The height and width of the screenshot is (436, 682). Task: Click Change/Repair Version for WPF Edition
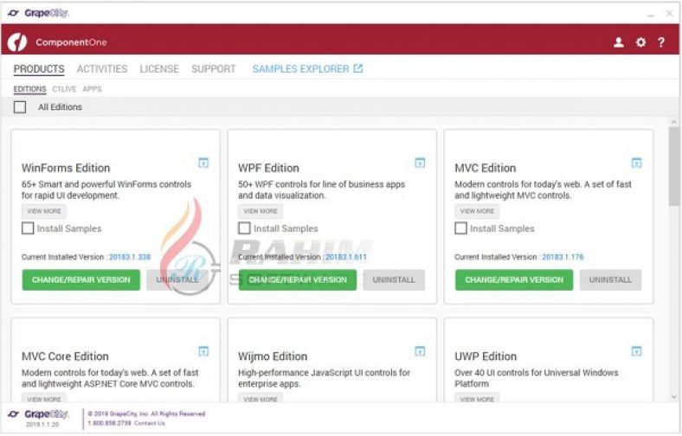coord(298,280)
